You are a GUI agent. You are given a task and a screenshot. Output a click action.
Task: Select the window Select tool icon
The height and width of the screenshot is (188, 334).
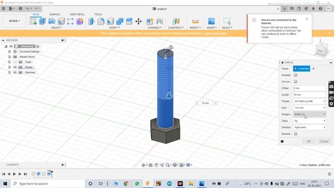[x=227, y=21]
